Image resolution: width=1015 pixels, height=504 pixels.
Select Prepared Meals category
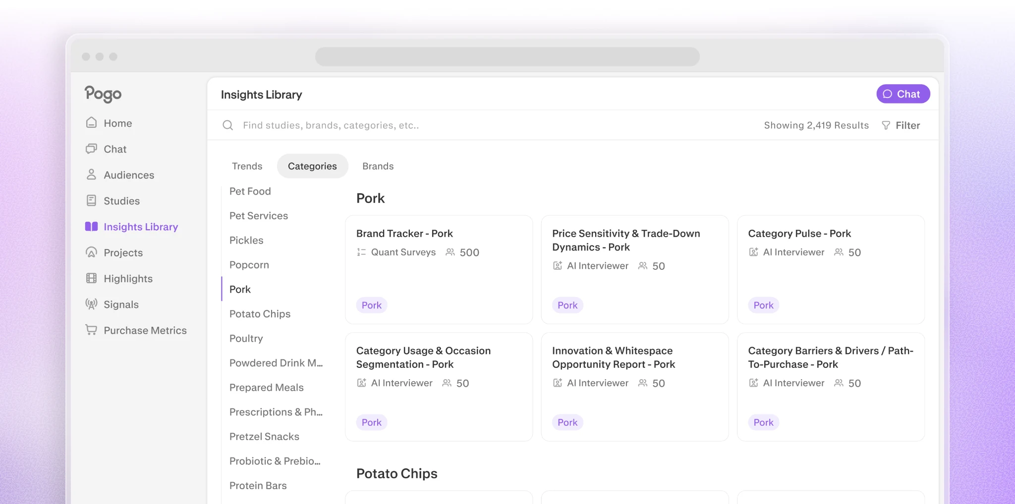267,388
